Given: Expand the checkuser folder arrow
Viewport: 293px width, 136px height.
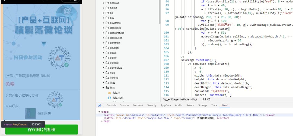Looking at the screenshot, I should tap(103, 38).
